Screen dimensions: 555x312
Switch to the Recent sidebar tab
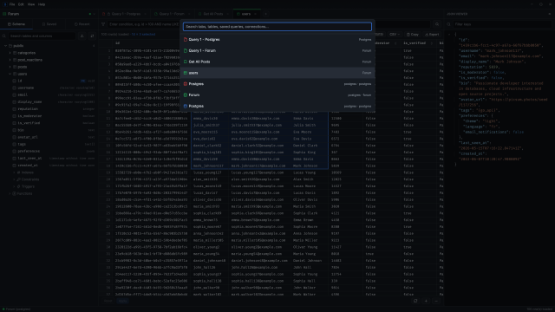pos(82,24)
